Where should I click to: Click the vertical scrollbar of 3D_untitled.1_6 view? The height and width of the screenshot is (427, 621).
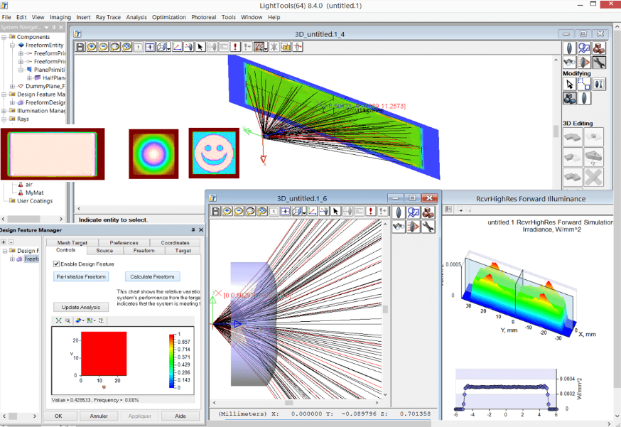point(385,308)
